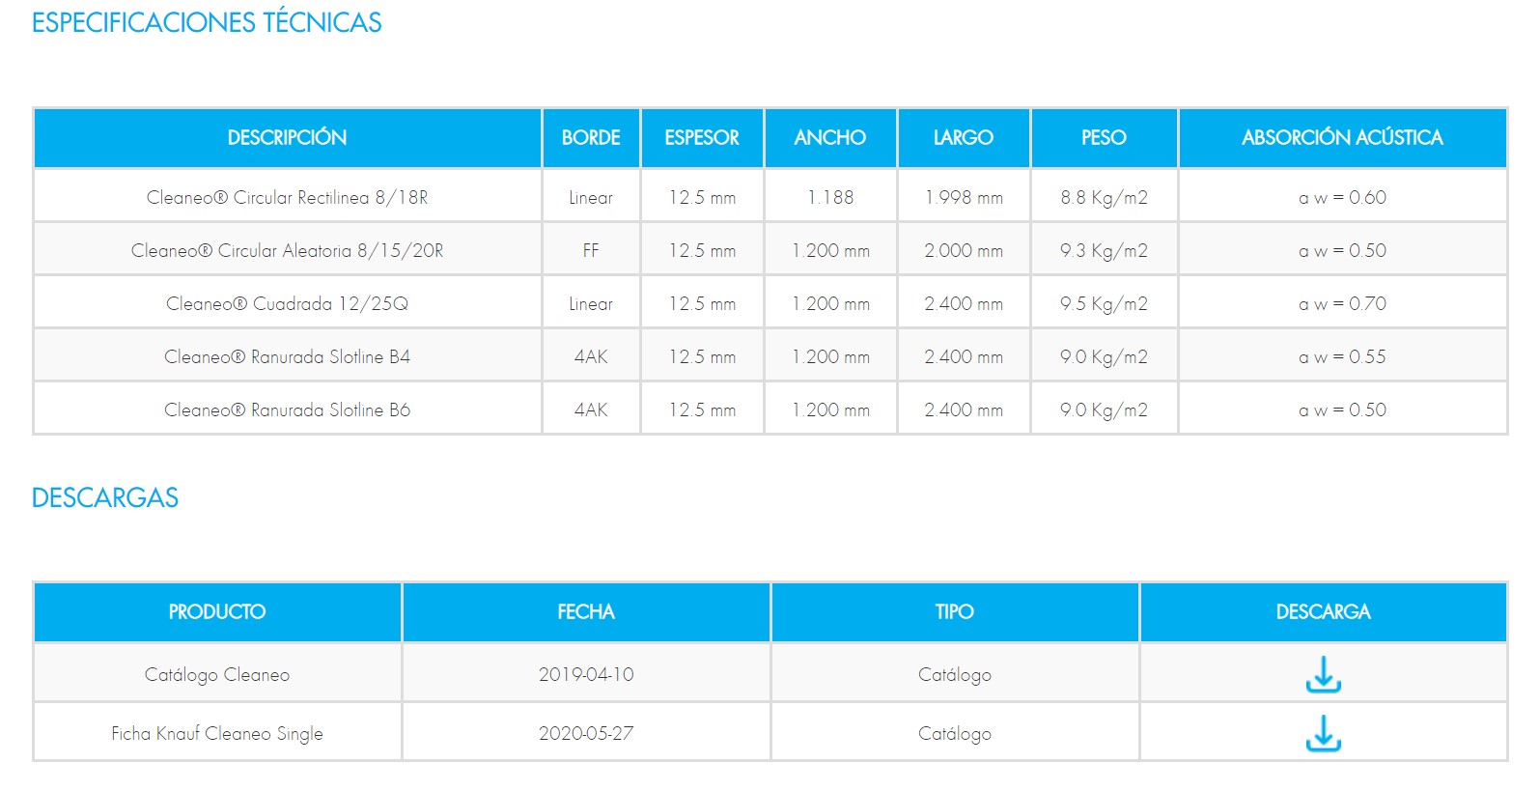Click the Catálogo Cleaneo product name
The height and width of the screenshot is (791, 1540).
[217, 674]
